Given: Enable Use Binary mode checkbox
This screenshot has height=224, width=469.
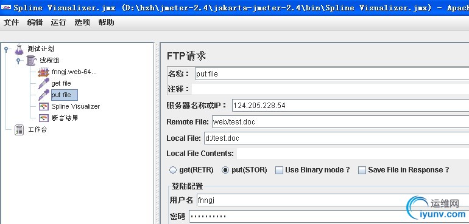Looking at the screenshot, I should (279, 171).
